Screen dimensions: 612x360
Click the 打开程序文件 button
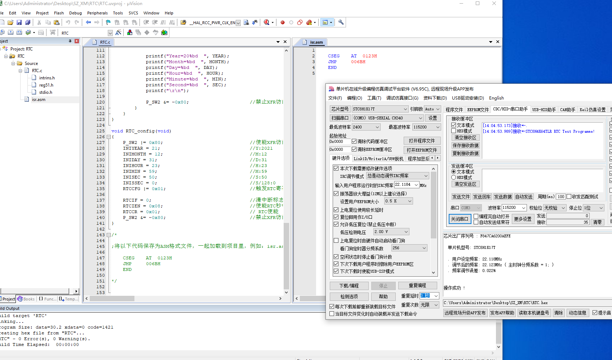tap(422, 141)
